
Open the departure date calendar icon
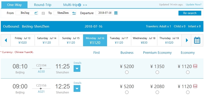(116, 13)
